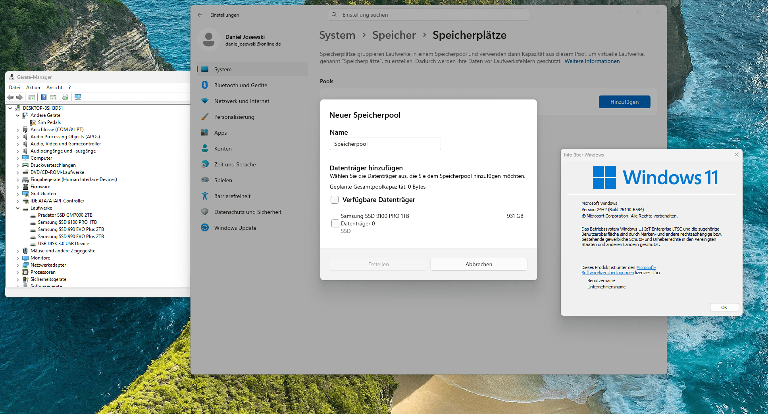Image resolution: width=768 pixels, height=414 pixels.
Task: Click the Abbrechen button in Neuer Speicherpool
Action: (x=479, y=264)
